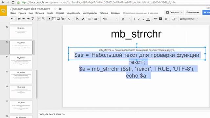210x118 pixels.
Task: Open the last edit history link
Action: coord(141,13)
